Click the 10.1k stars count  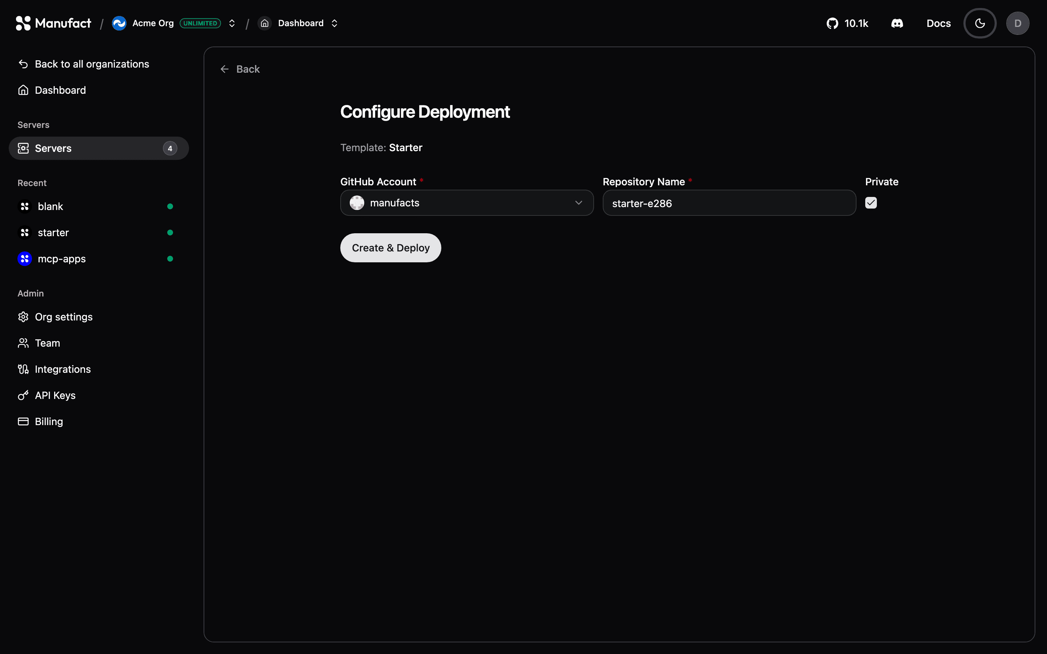coord(856,23)
